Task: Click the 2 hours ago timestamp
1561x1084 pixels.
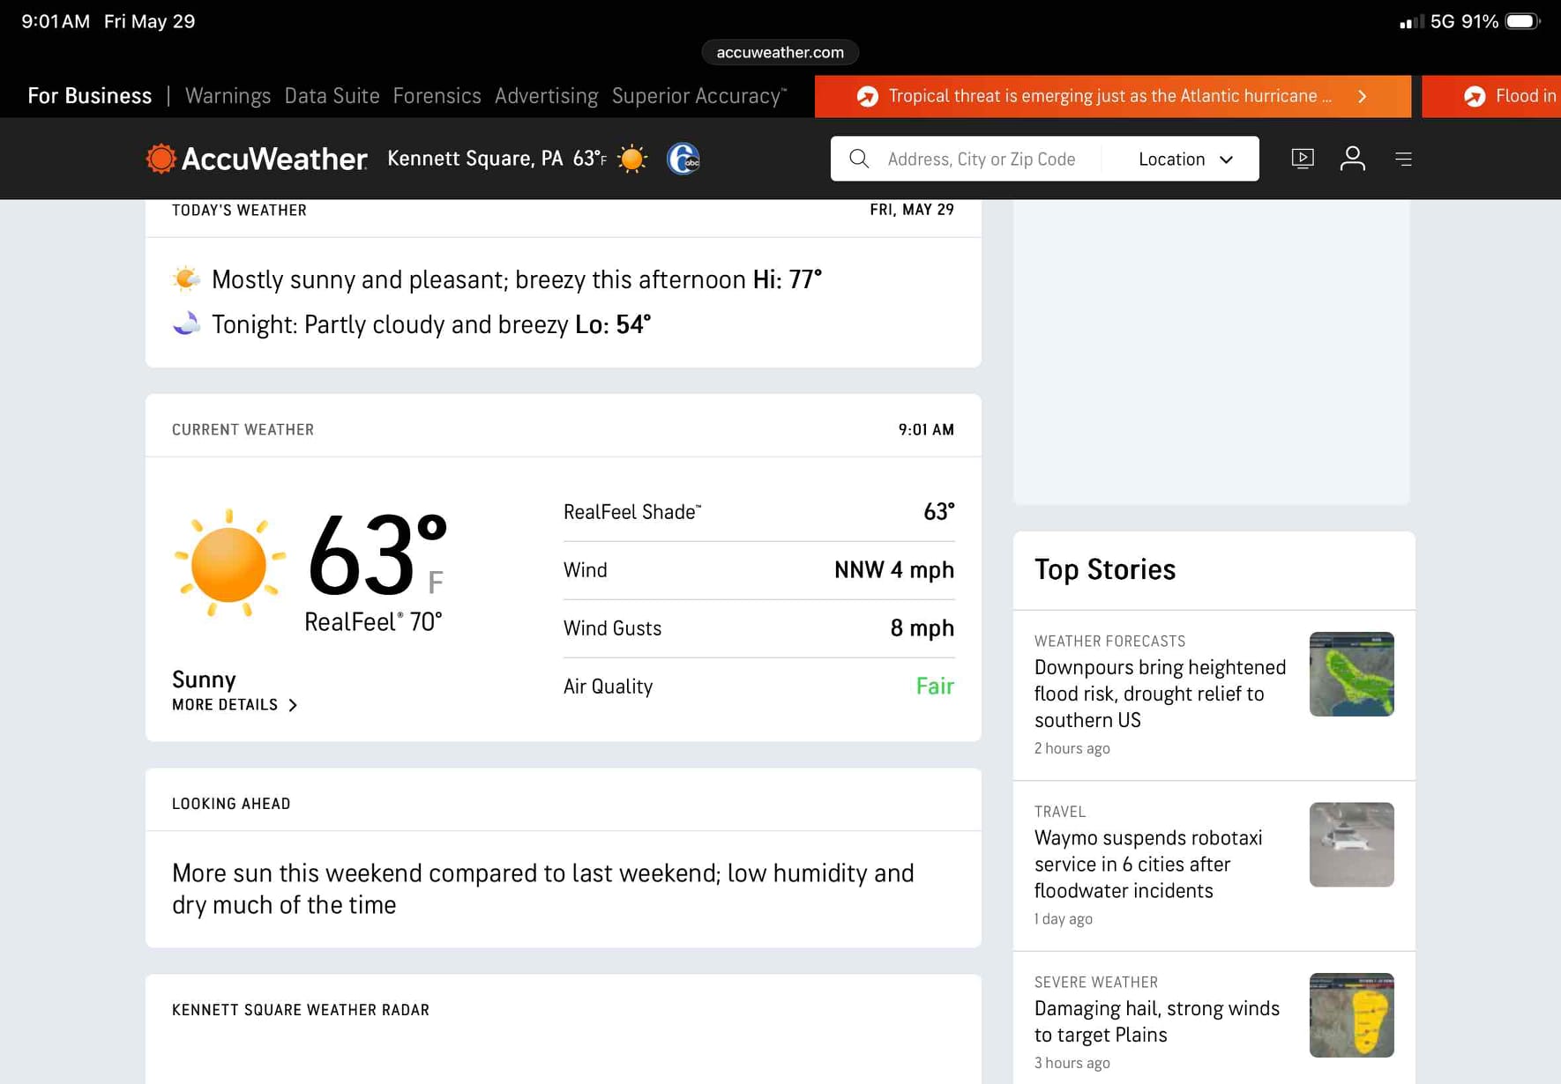Action: 1072,748
